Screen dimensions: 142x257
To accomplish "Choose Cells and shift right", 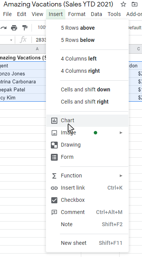I will pyautogui.click(x=87, y=102).
